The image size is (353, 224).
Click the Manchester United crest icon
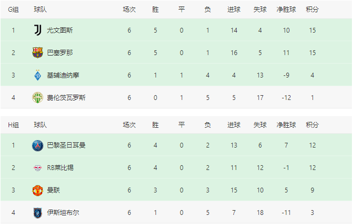[37, 190]
